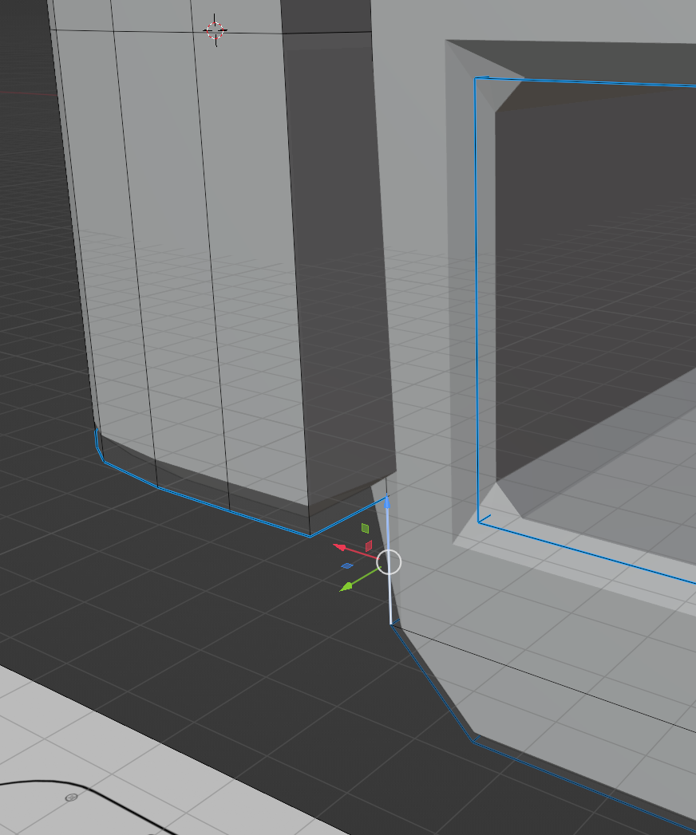Image resolution: width=696 pixels, height=835 pixels.
Task: Click the 3D cursor crosshair
Action: (216, 30)
